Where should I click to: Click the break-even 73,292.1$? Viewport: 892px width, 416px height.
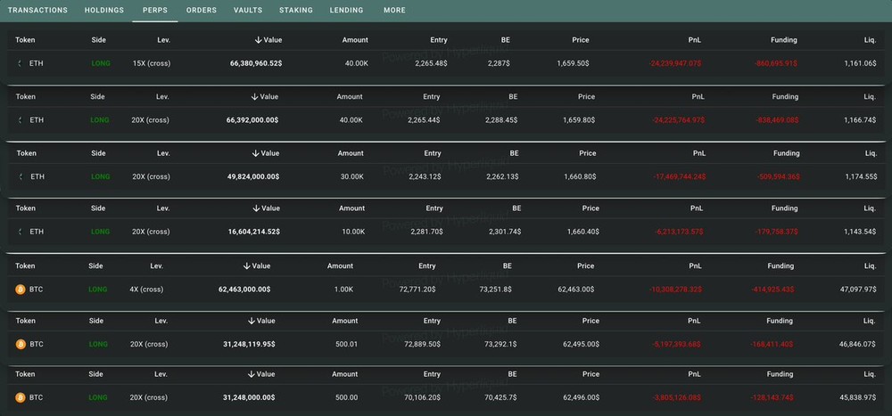pos(500,345)
